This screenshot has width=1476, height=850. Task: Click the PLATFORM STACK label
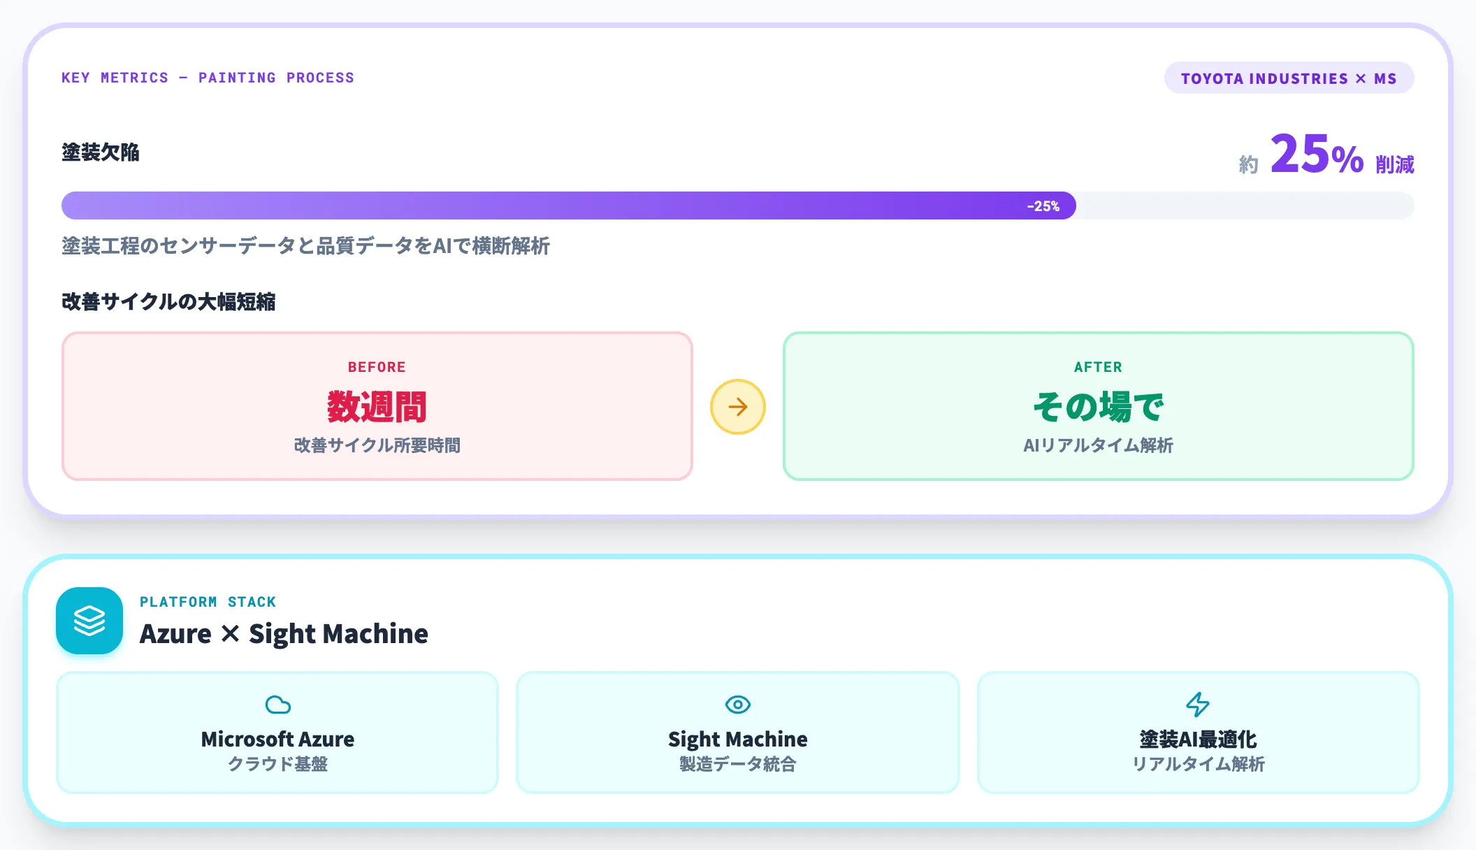click(x=208, y=602)
